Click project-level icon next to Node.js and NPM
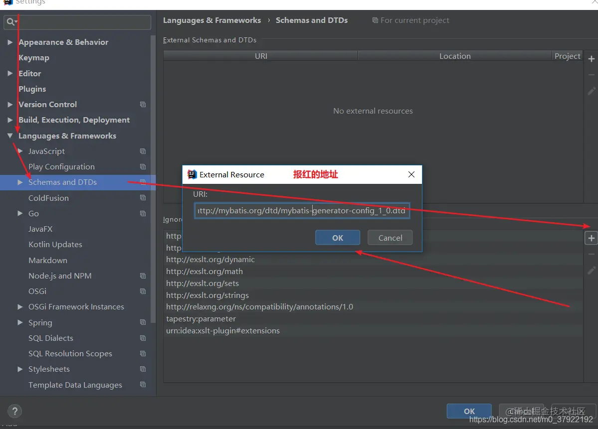598x429 pixels. point(143,276)
